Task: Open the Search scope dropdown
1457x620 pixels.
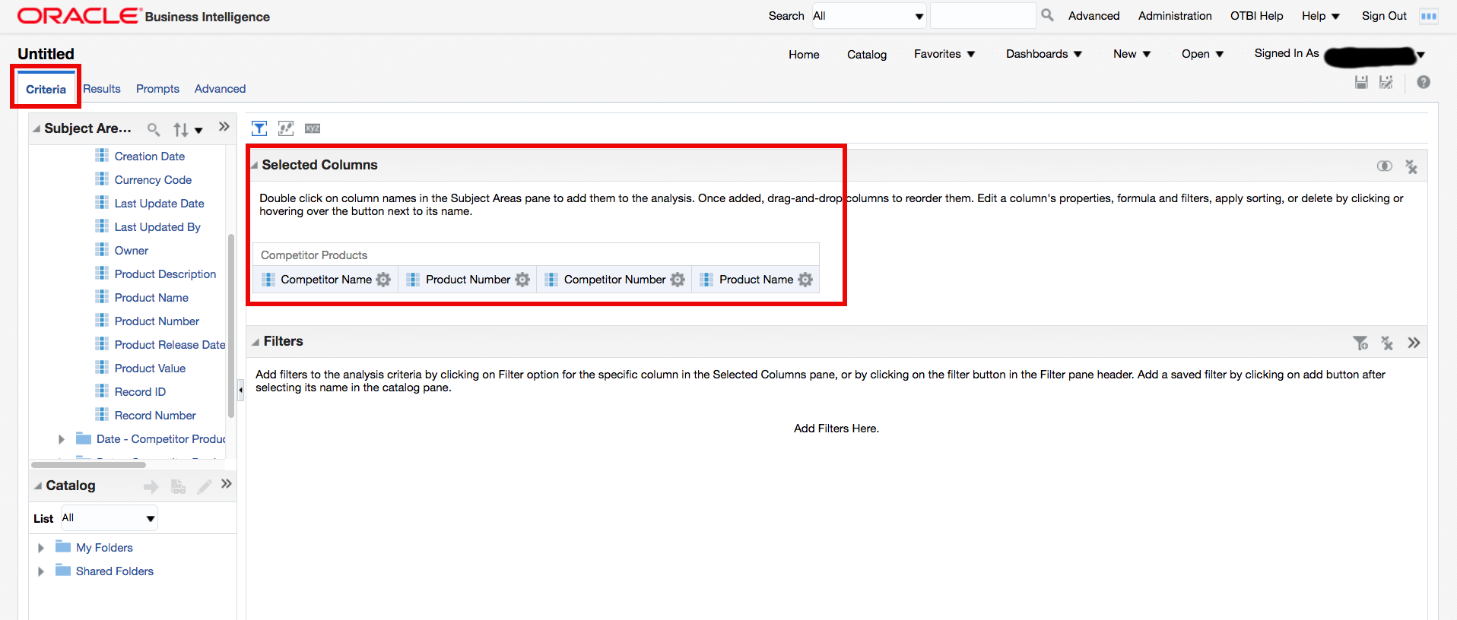Action: 868,16
